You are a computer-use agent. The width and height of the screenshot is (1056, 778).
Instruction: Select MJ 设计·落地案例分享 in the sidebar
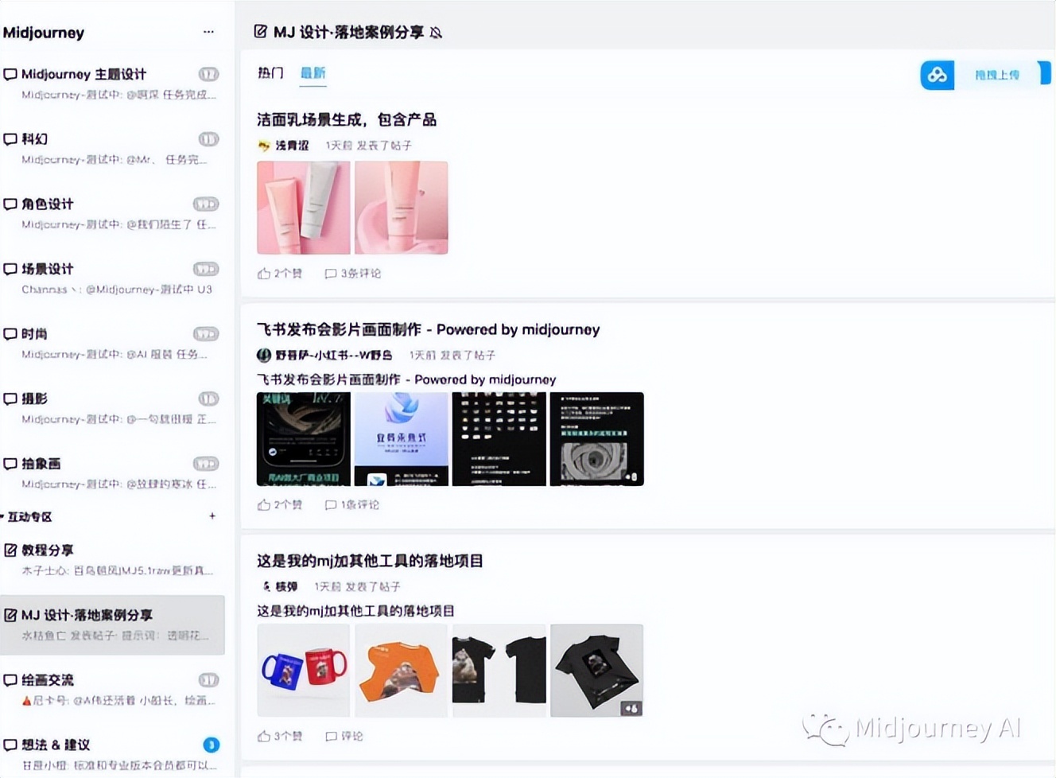click(x=111, y=625)
